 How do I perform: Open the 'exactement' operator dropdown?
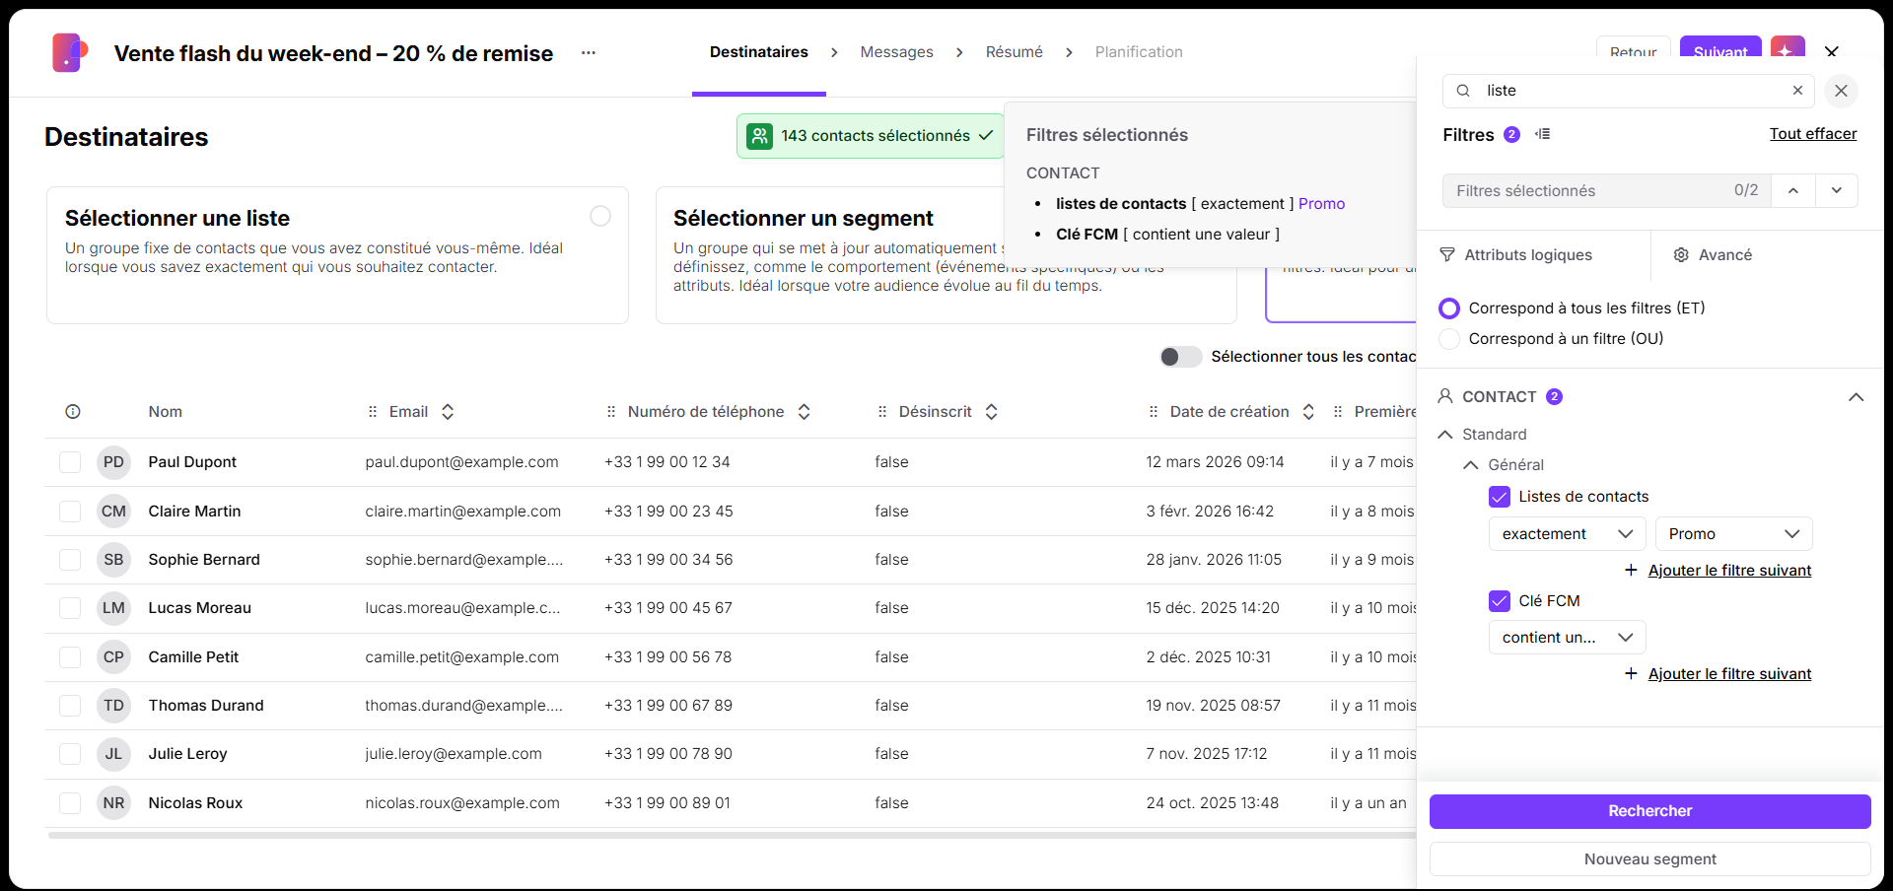tap(1567, 534)
